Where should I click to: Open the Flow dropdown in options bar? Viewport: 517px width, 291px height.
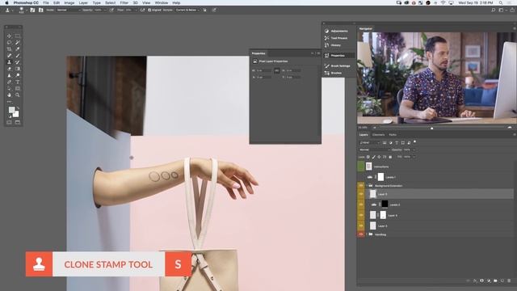coord(136,10)
